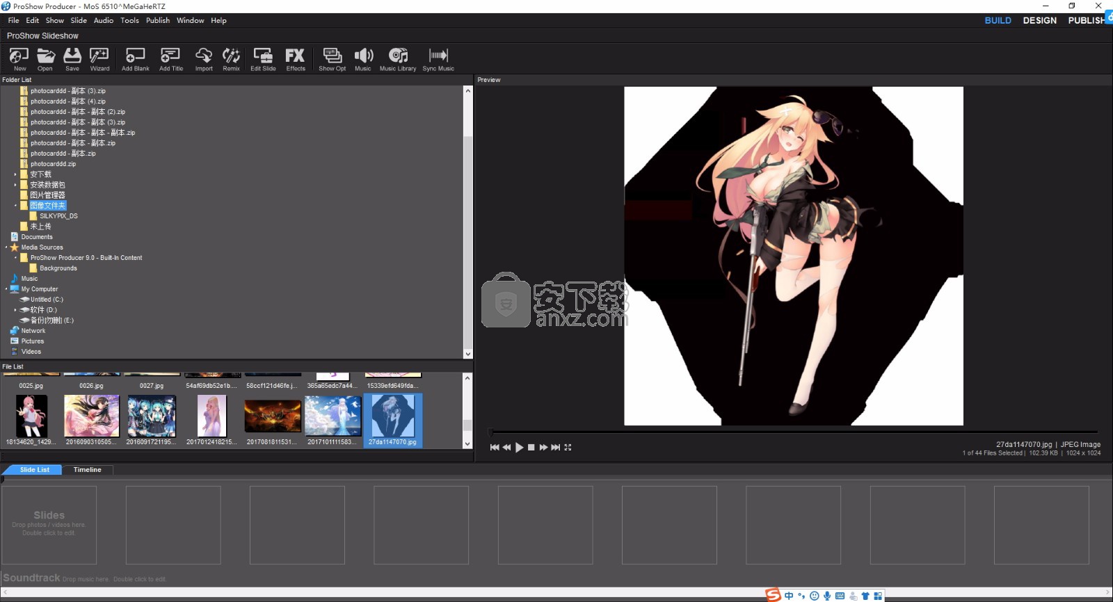Open the FX Effects tool

click(x=295, y=58)
